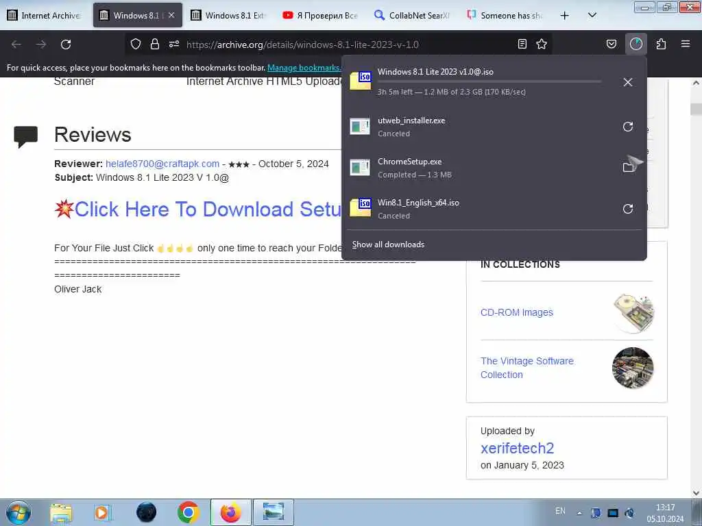Open the ChromeSetup.exe download entry
702x526 pixels.
coord(479,168)
